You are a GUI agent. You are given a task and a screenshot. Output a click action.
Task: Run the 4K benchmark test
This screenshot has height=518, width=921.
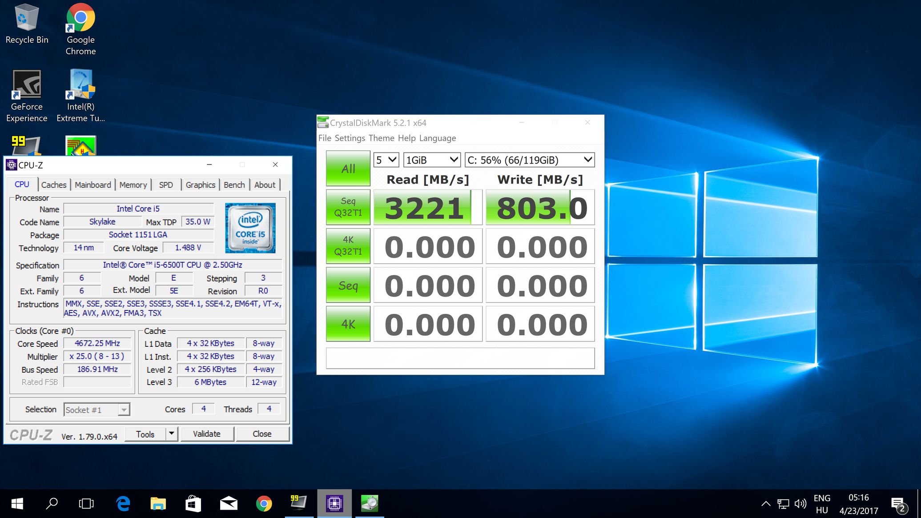348,324
